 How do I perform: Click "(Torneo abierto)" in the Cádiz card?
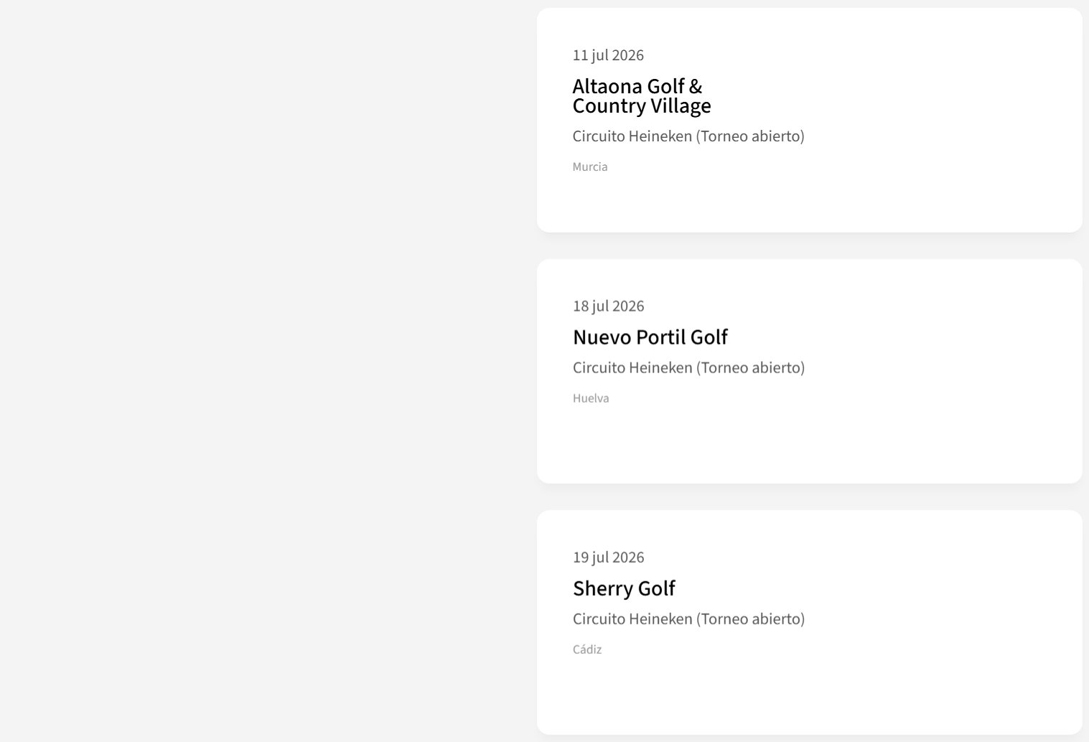[x=750, y=619]
